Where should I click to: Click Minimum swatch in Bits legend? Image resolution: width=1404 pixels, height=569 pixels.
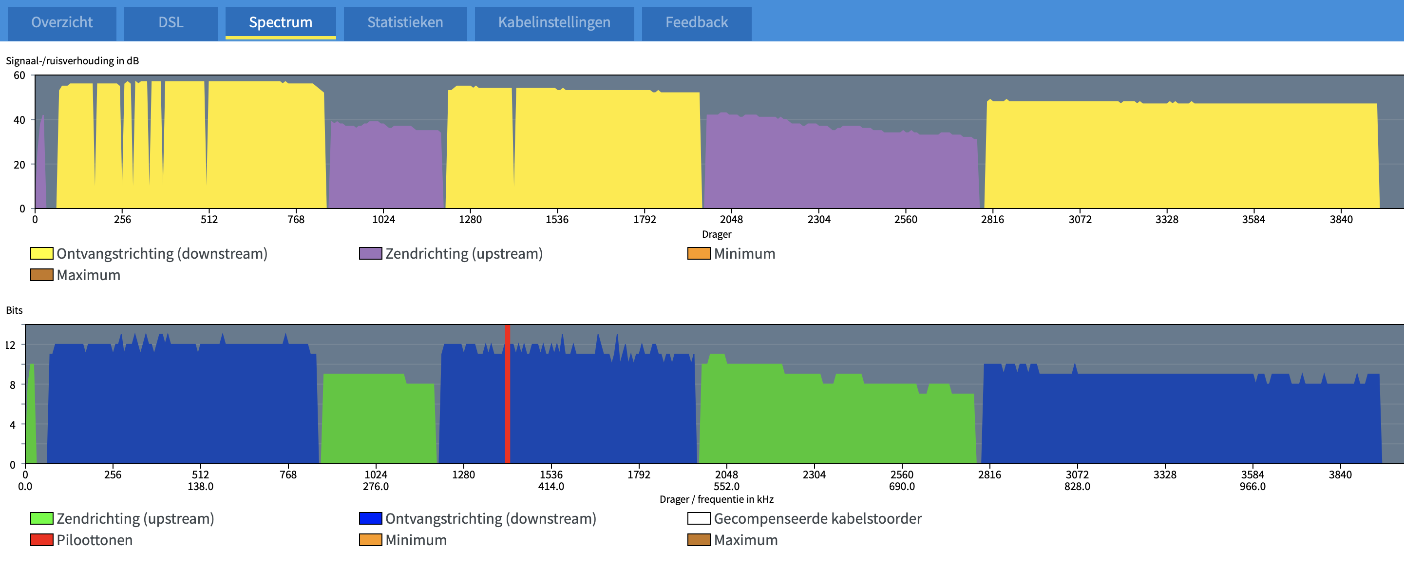370,540
